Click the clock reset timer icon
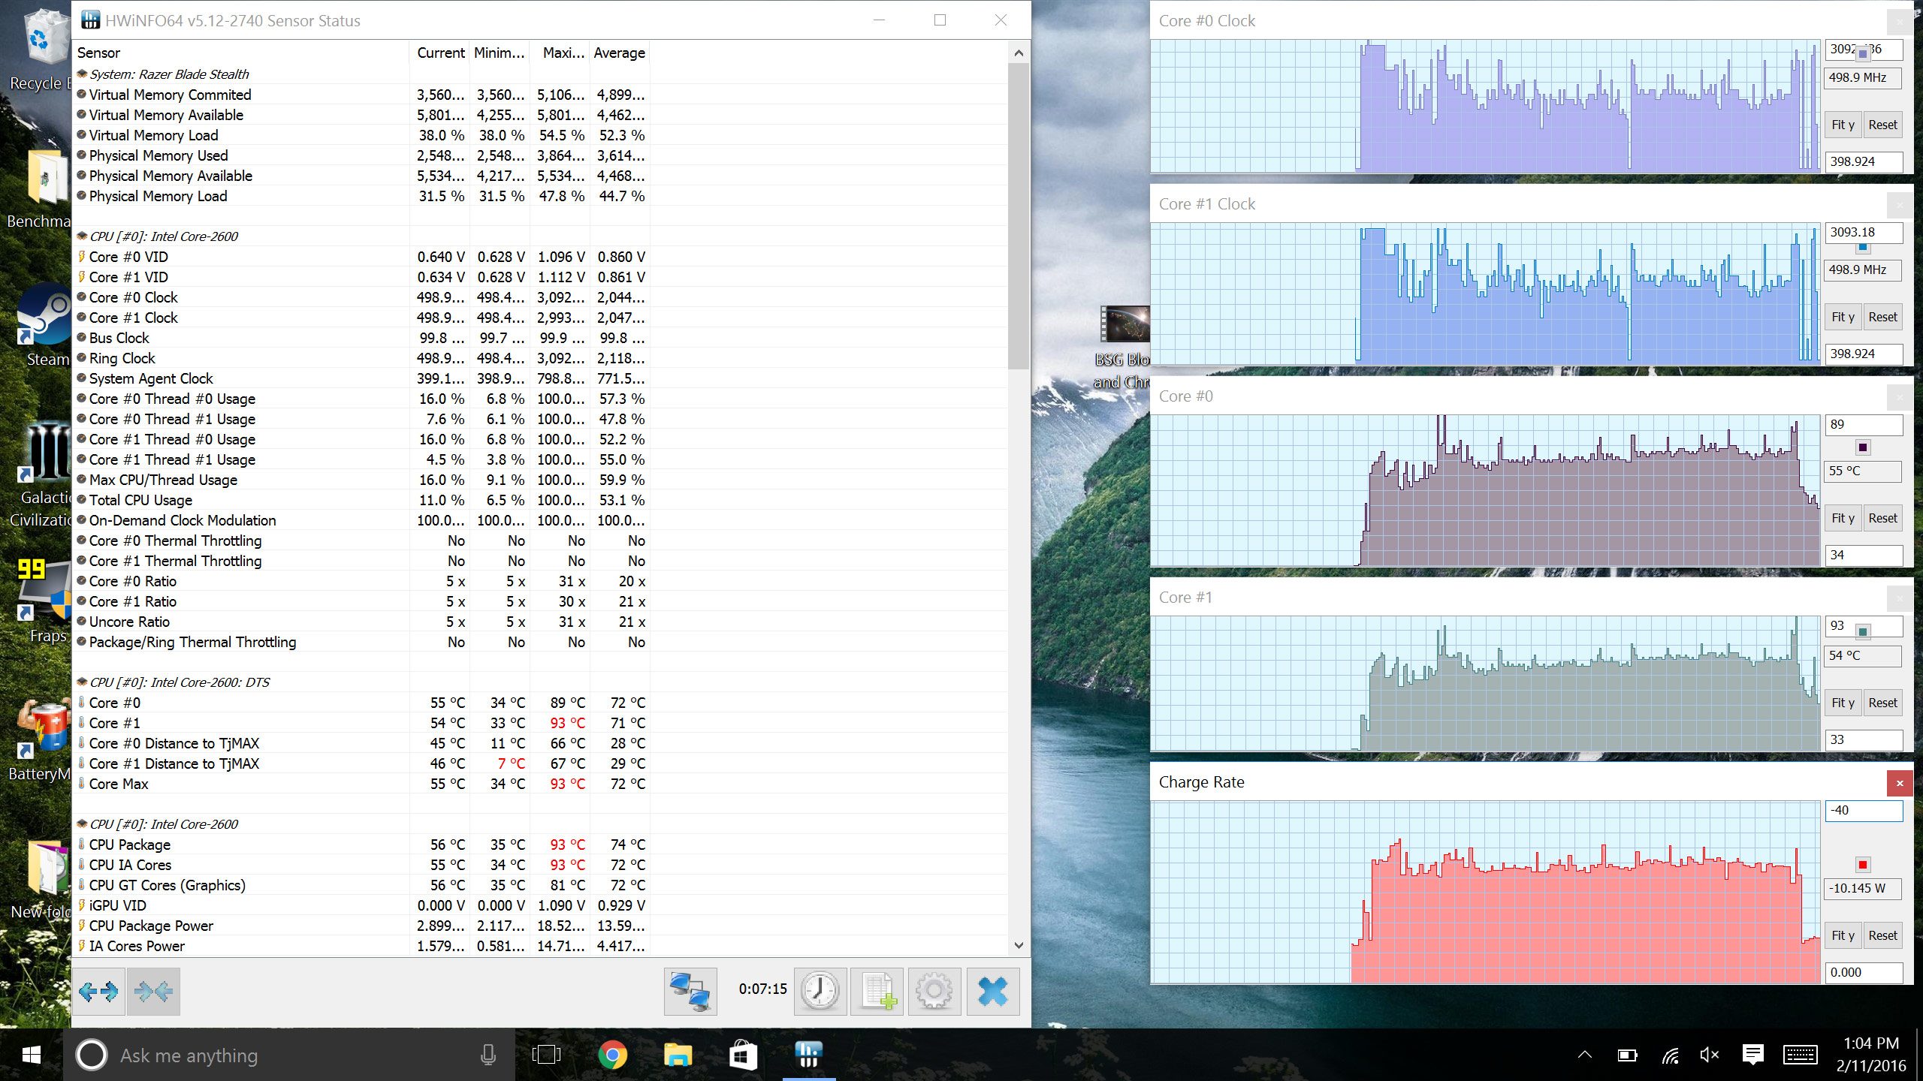The image size is (1923, 1081). (820, 991)
